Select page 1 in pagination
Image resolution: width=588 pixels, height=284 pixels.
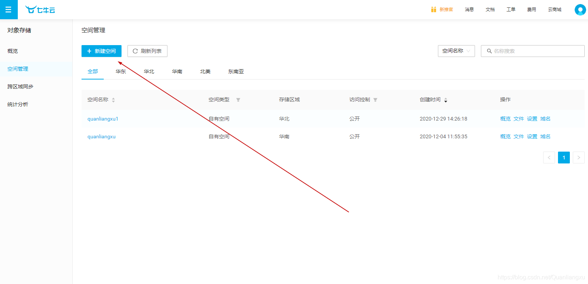point(564,158)
